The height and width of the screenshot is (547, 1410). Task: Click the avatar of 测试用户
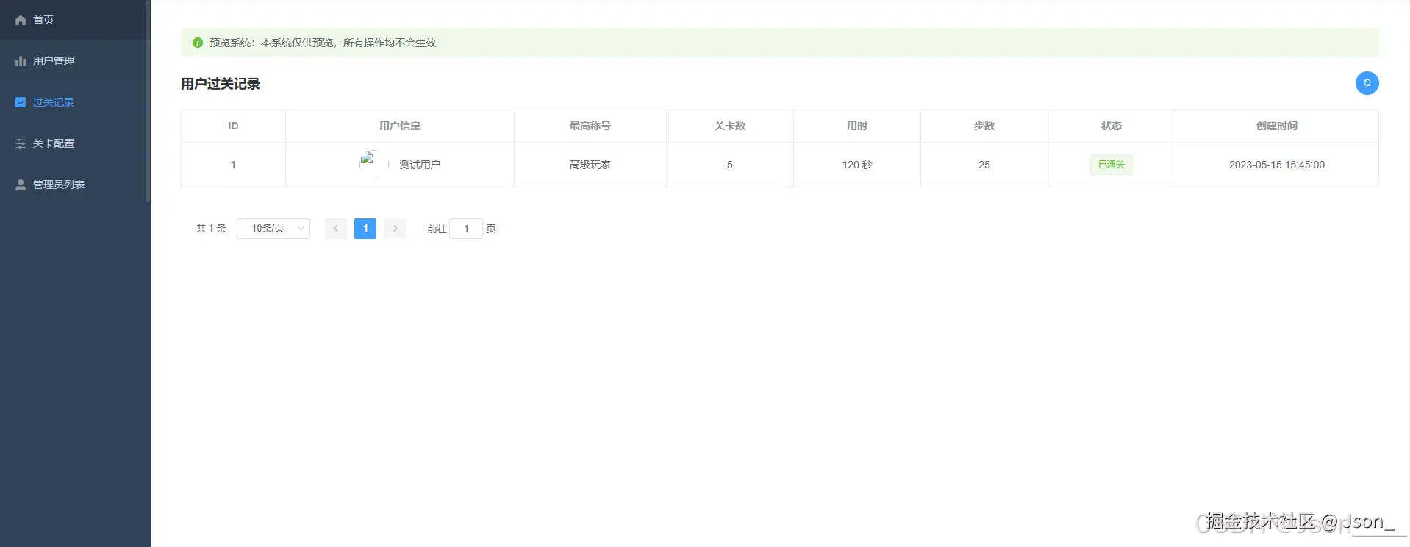[373, 165]
